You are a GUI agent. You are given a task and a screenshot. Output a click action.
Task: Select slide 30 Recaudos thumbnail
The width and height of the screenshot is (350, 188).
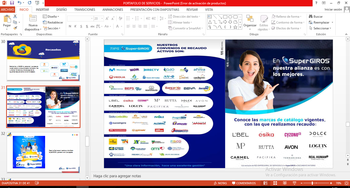(43, 61)
